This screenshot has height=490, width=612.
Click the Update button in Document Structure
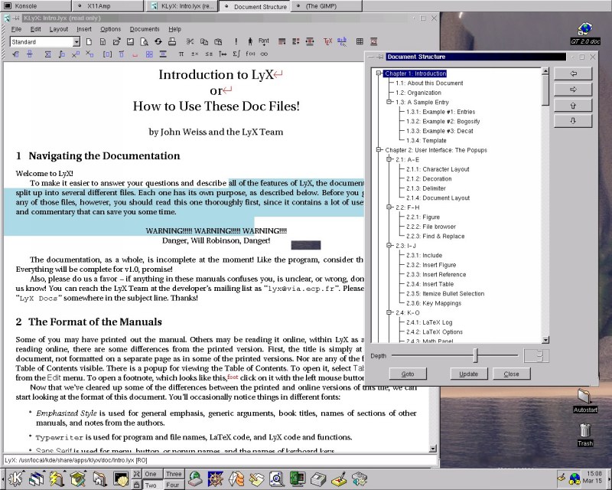coord(468,374)
